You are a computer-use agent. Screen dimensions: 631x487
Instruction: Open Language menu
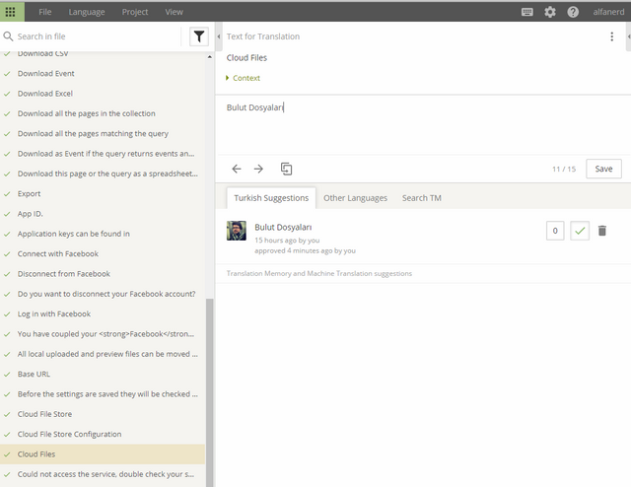coord(87,12)
